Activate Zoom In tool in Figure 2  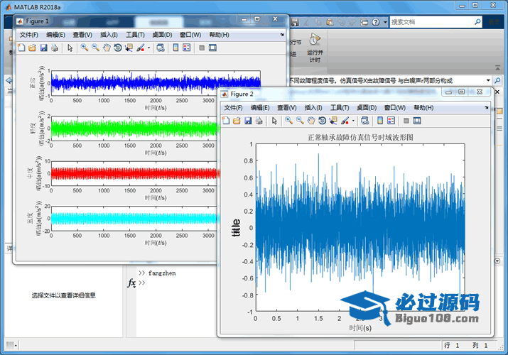288,121
